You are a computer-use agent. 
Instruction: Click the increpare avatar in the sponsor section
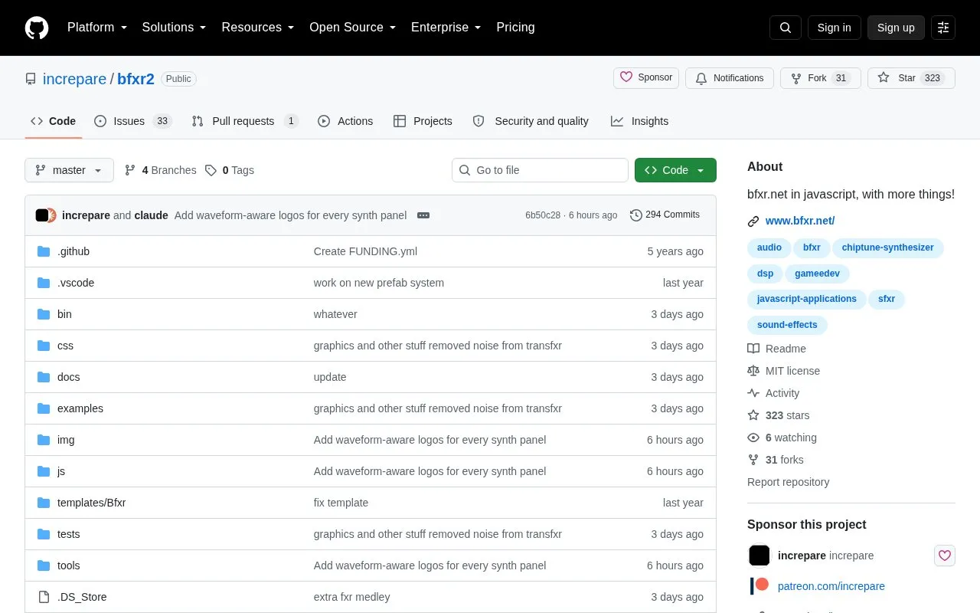pyautogui.click(x=759, y=556)
